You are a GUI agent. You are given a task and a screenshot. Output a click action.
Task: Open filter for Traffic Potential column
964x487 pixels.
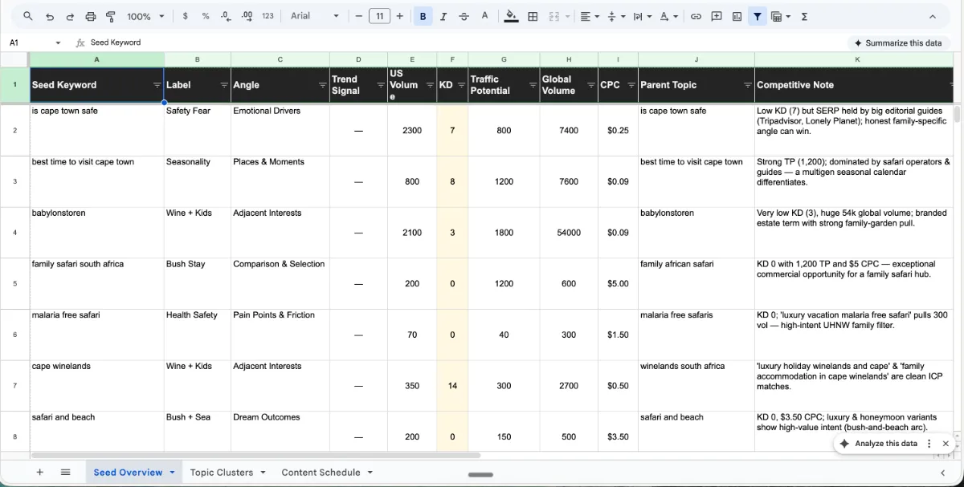(533, 85)
